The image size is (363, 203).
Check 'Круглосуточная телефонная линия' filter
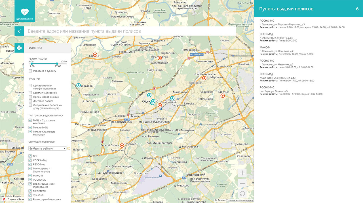[x=30, y=86]
